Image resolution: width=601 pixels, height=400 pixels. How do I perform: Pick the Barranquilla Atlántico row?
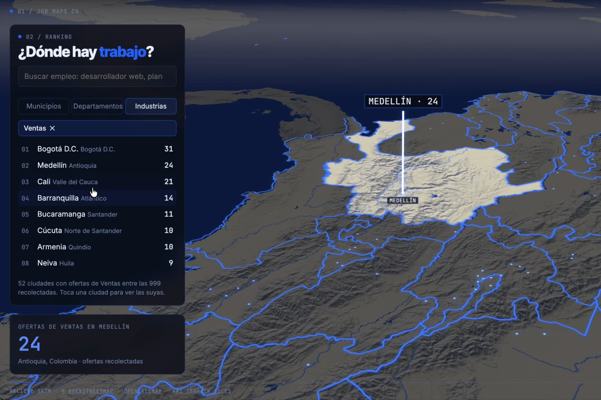pyautogui.click(x=97, y=198)
